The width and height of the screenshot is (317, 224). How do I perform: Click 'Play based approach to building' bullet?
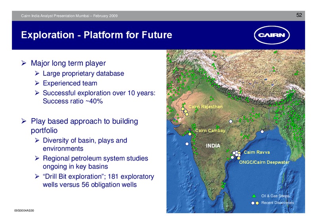coord(84,121)
